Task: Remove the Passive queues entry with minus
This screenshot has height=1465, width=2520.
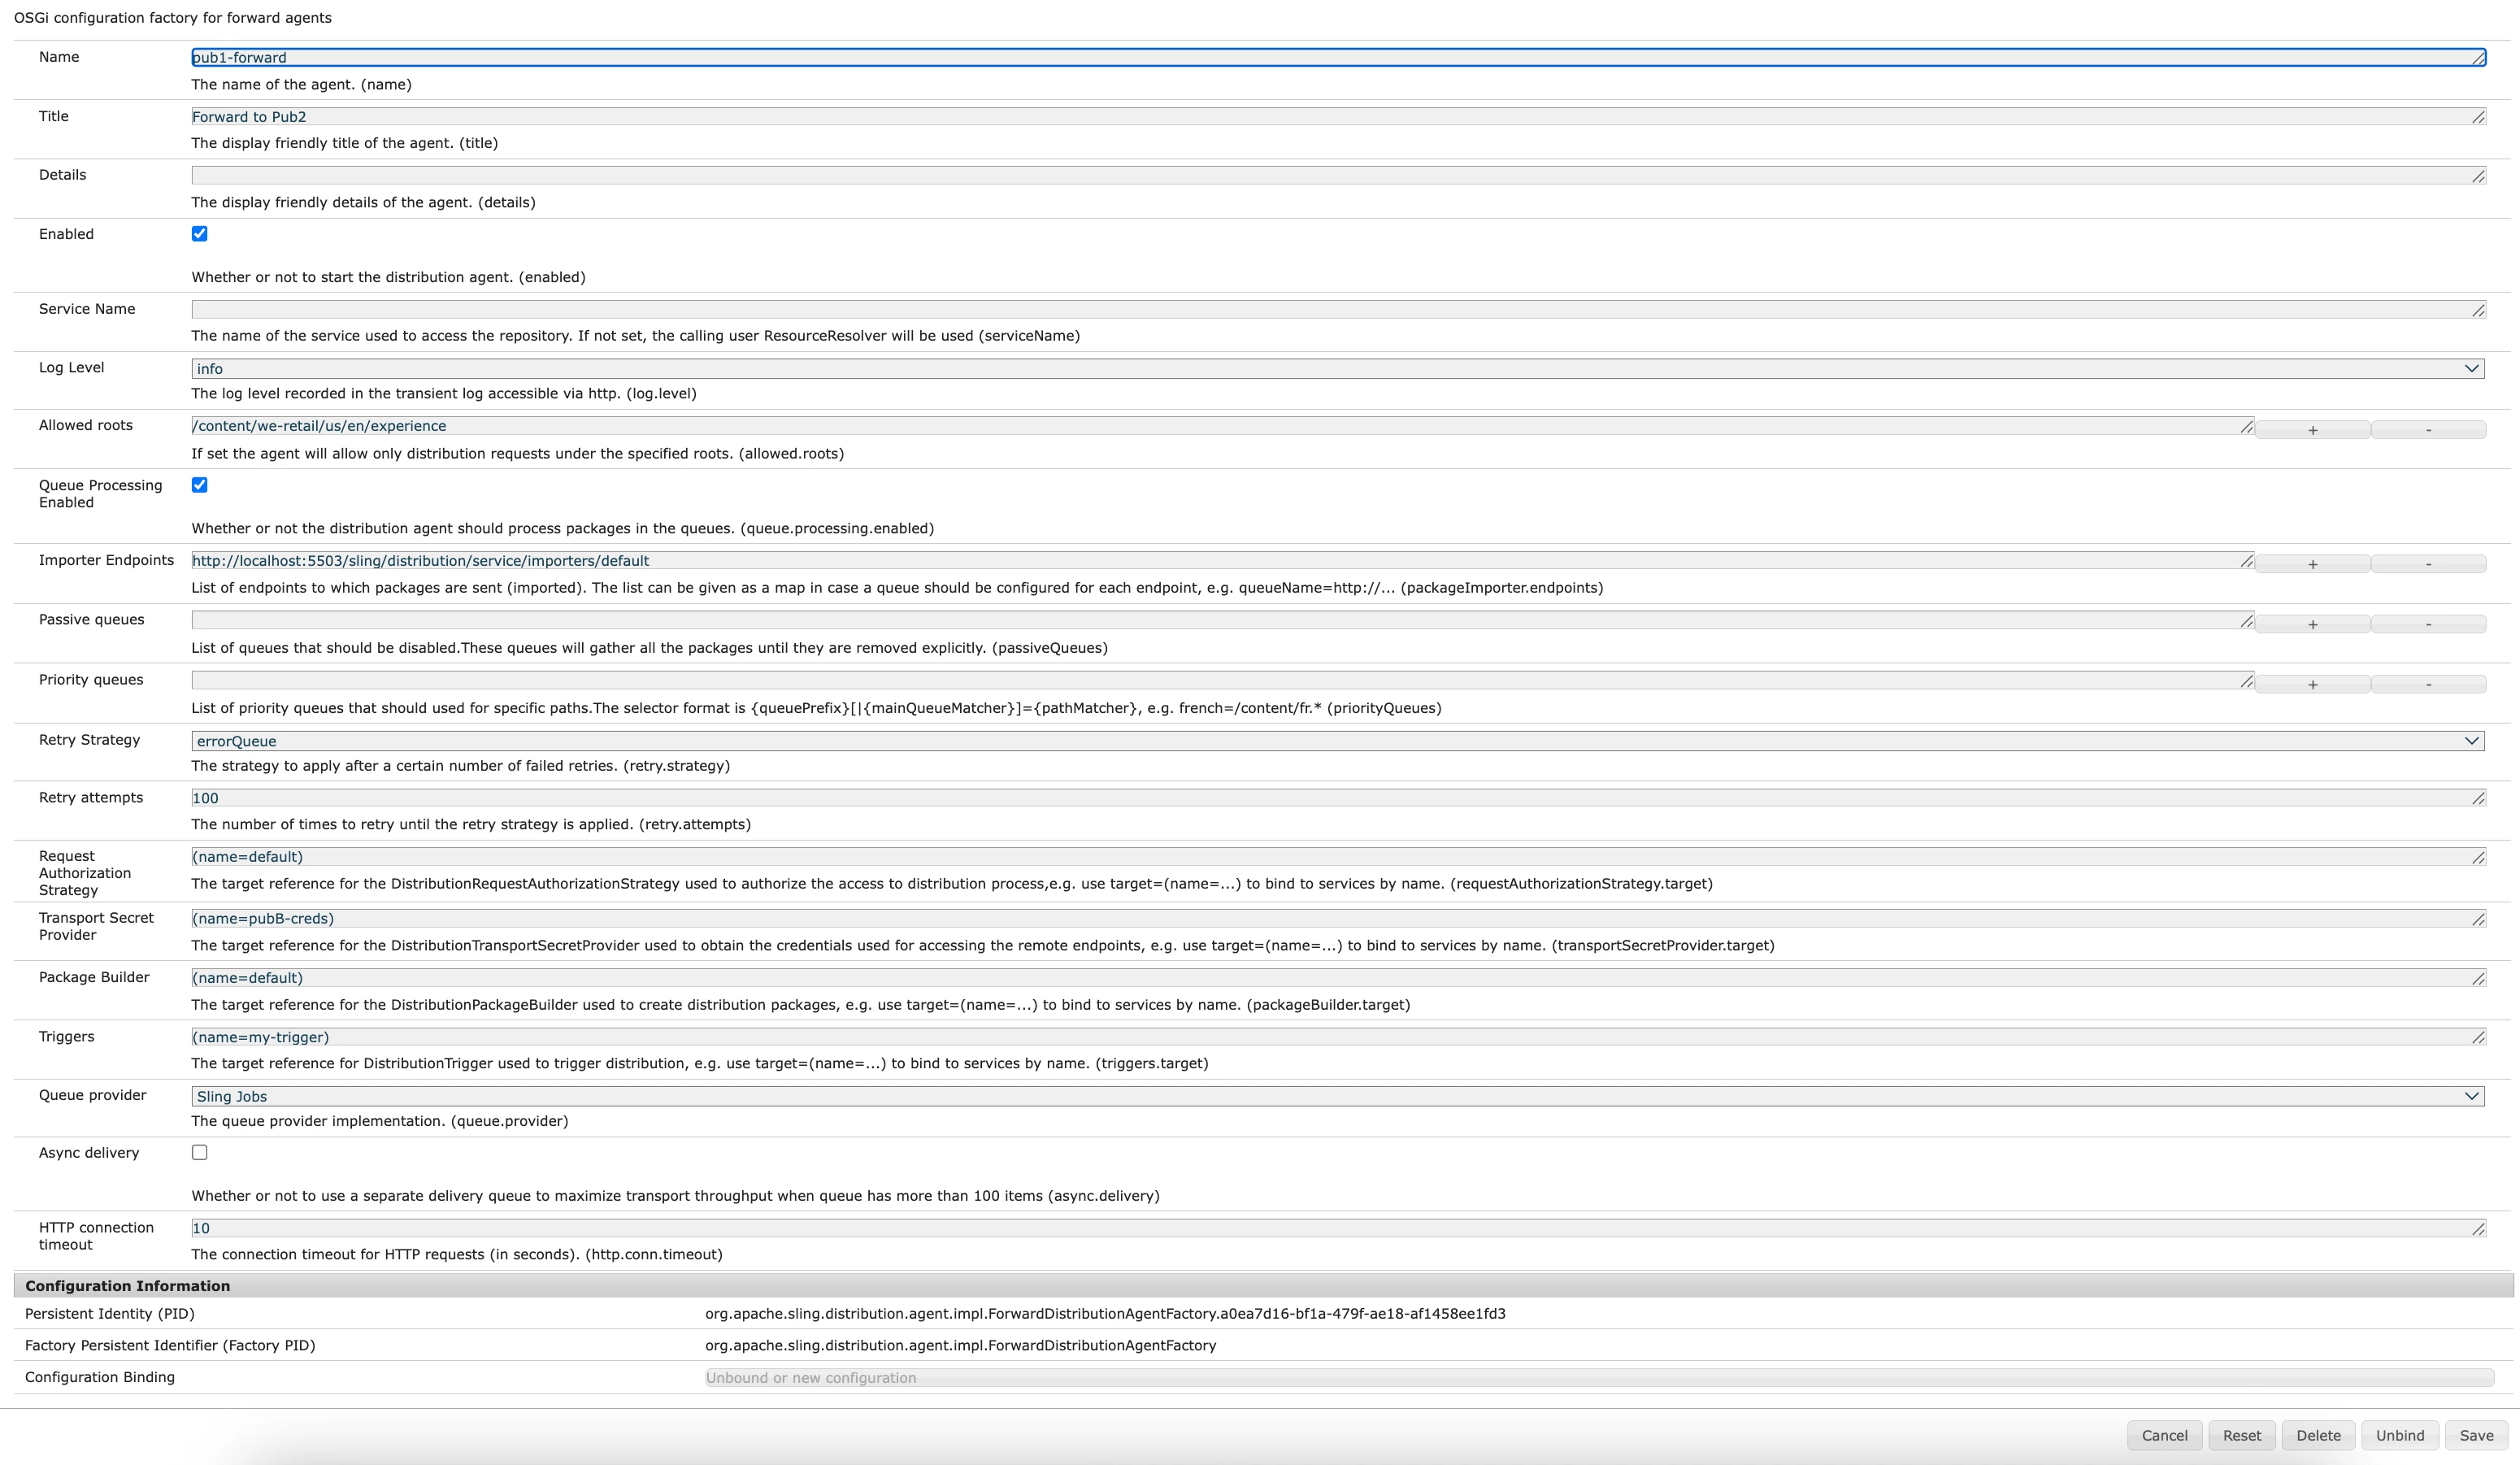Action: 2428,624
